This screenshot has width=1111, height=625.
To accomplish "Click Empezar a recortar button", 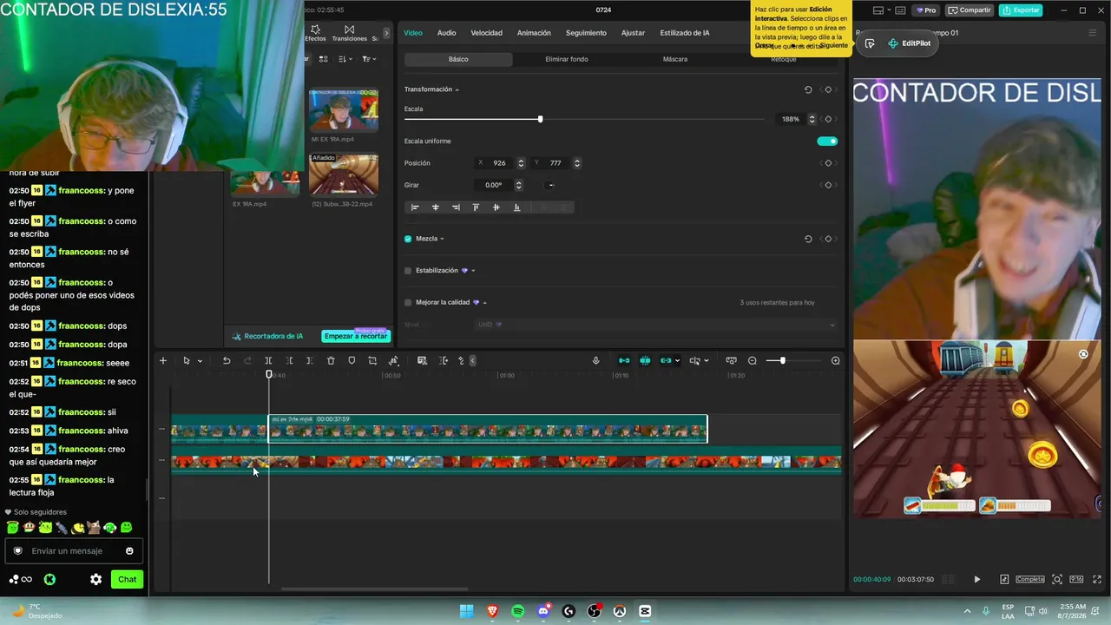I will coord(356,336).
